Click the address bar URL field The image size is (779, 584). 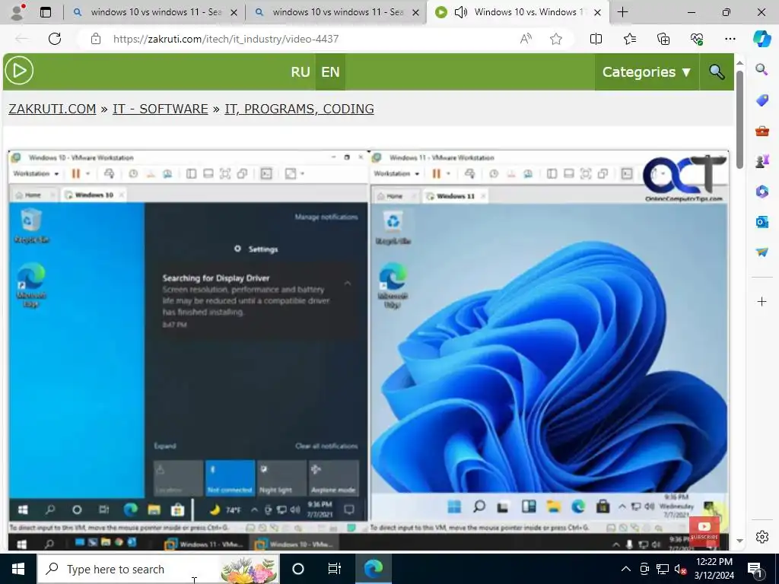(308, 39)
